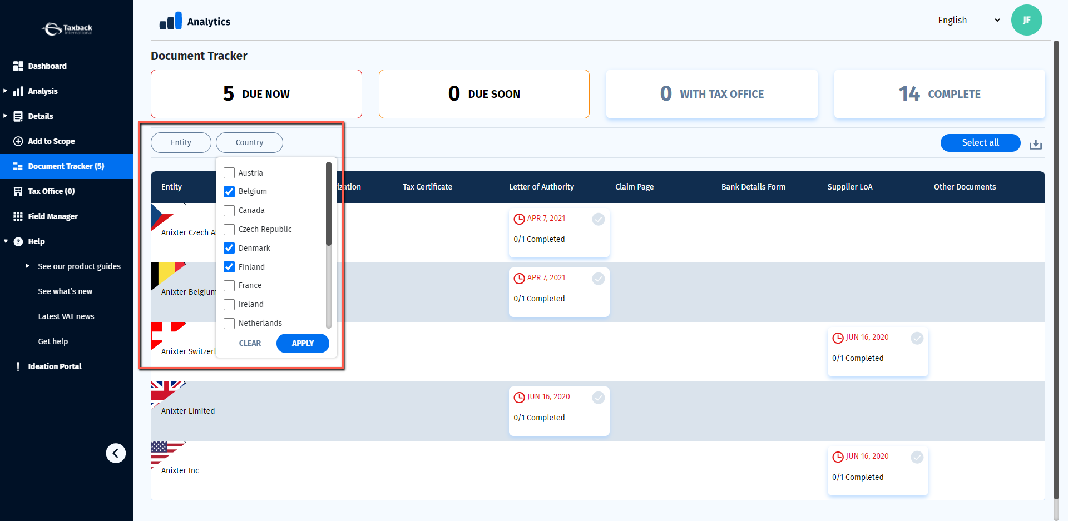Viewport: 1068px width, 521px height.
Task: Open Latest VAT news link
Action: (66, 316)
